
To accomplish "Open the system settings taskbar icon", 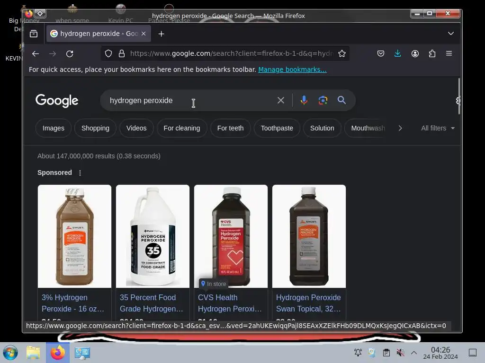I will [82, 353].
